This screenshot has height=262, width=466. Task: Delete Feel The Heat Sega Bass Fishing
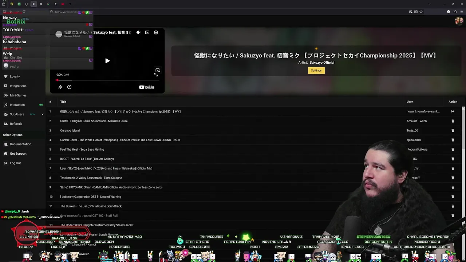pyautogui.click(x=453, y=149)
